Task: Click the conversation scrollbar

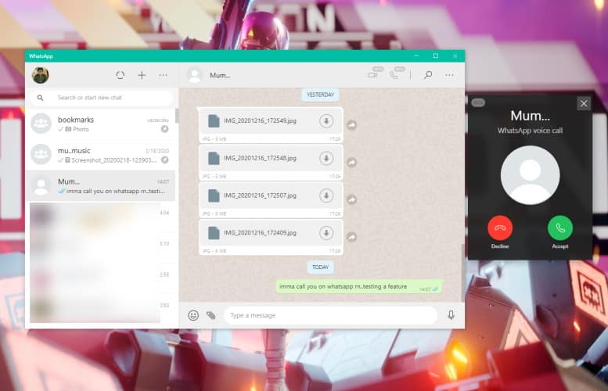Action: [463, 272]
